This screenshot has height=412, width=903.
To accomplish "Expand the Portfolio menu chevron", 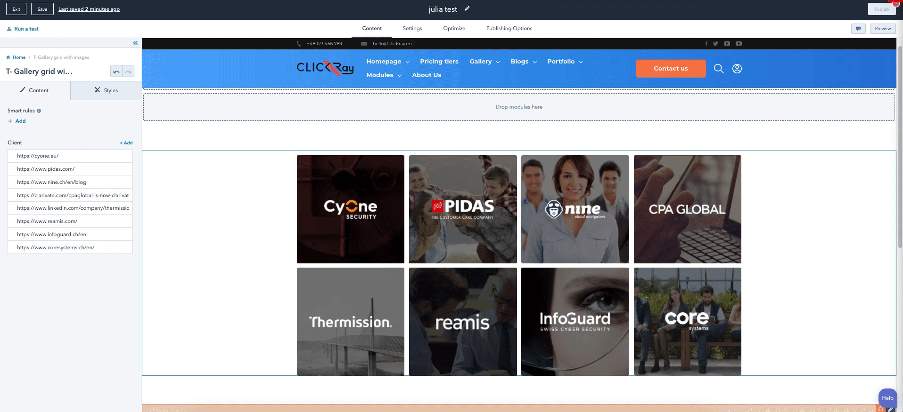I will pyautogui.click(x=581, y=62).
